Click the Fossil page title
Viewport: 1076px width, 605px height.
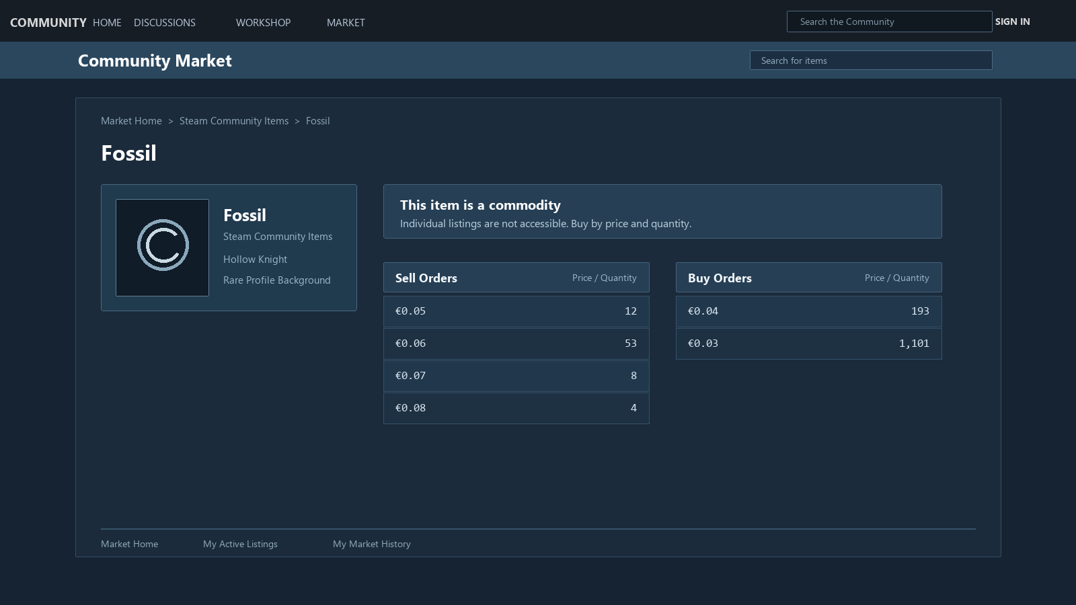128,153
